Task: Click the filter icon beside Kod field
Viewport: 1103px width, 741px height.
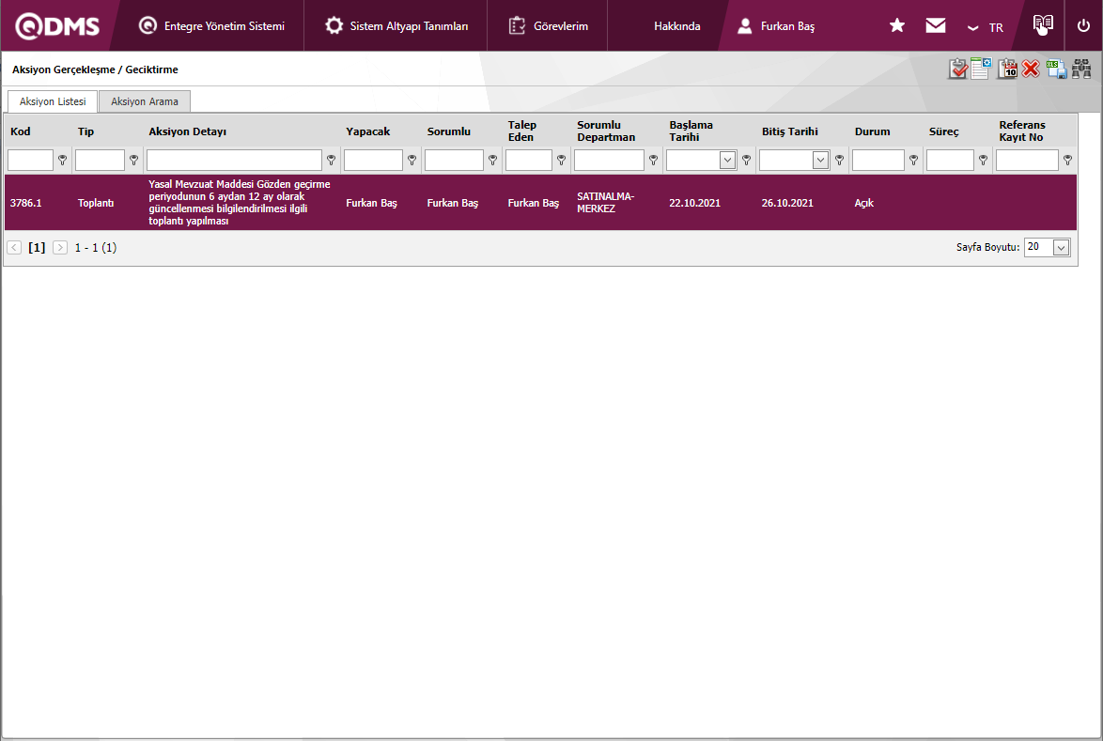Action: coord(63,161)
